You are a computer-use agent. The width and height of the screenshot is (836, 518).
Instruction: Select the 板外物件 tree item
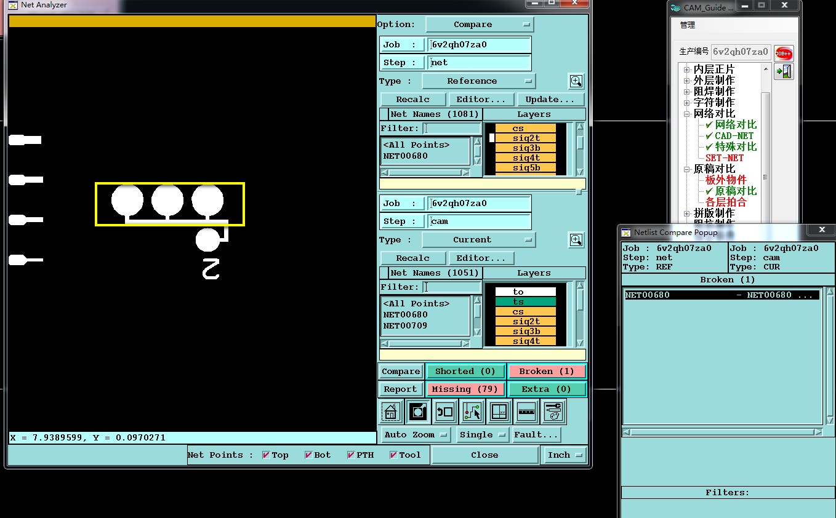click(x=726, y=180)
